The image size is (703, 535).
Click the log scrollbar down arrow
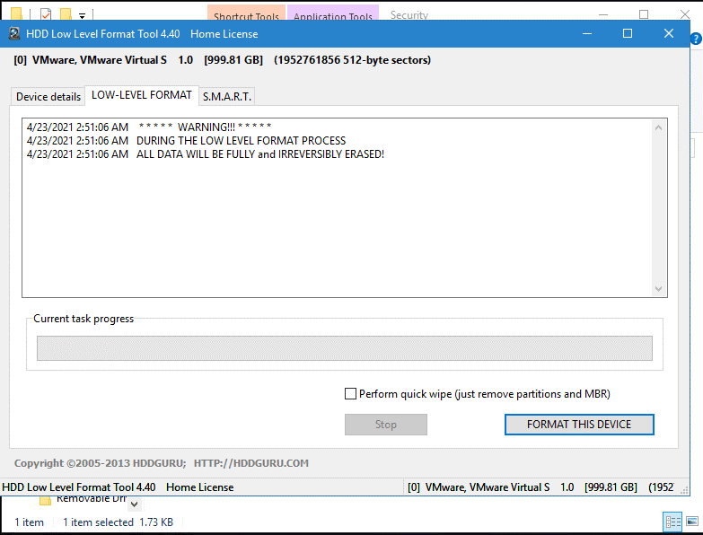[x=658, y=289]
